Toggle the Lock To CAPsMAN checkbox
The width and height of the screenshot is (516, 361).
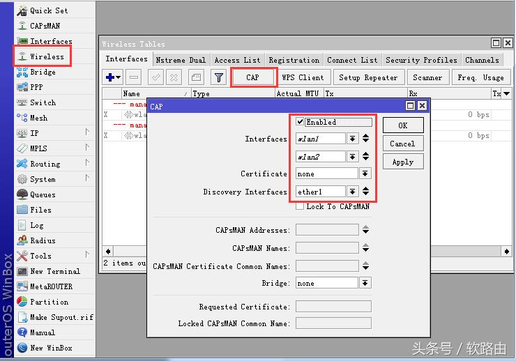[x=299, y=206]
